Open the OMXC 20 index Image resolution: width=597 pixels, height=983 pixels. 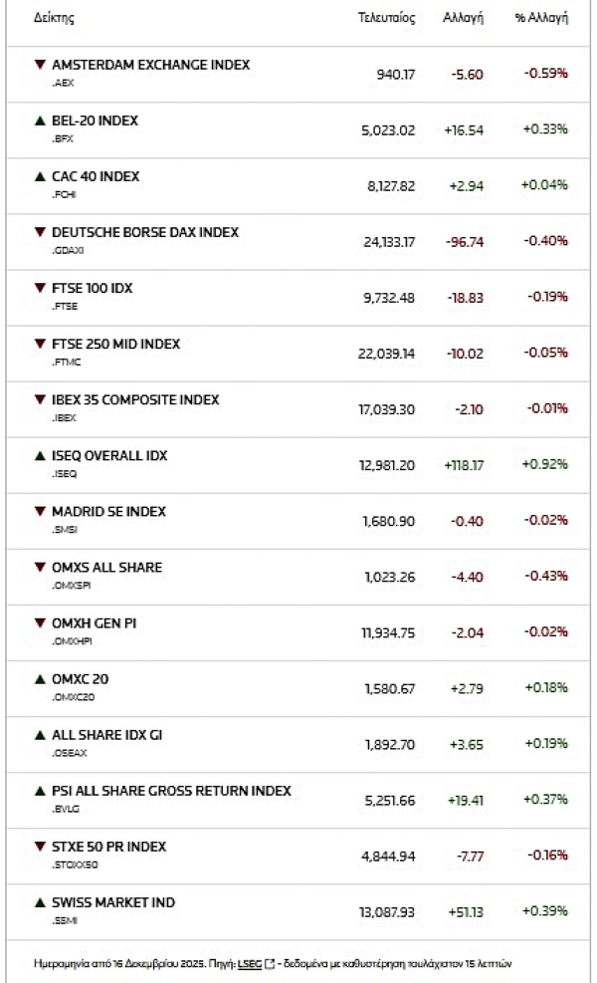80,678
